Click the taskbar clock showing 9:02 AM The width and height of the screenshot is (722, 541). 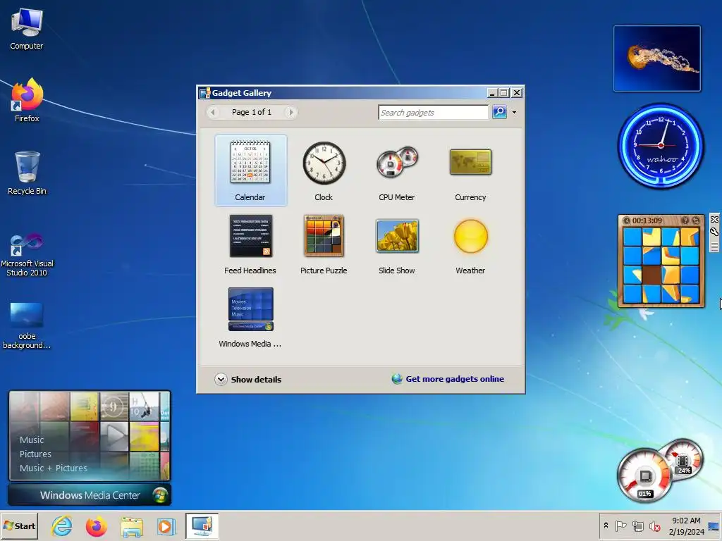pyautogui.click(x=686, y=526)
